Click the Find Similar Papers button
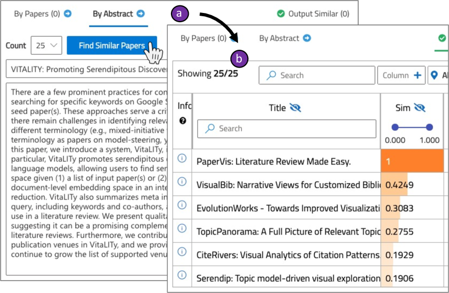Screen dimensions: 449x293 click(x=111, y=45)
